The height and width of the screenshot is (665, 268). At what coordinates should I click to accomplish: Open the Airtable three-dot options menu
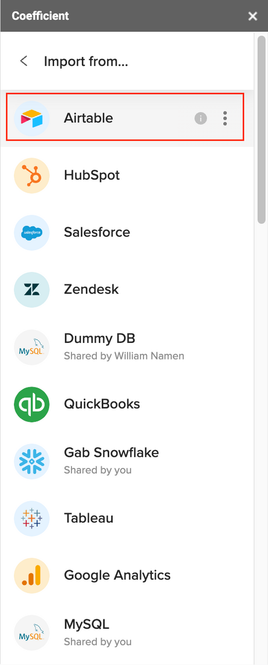[225, 118]
